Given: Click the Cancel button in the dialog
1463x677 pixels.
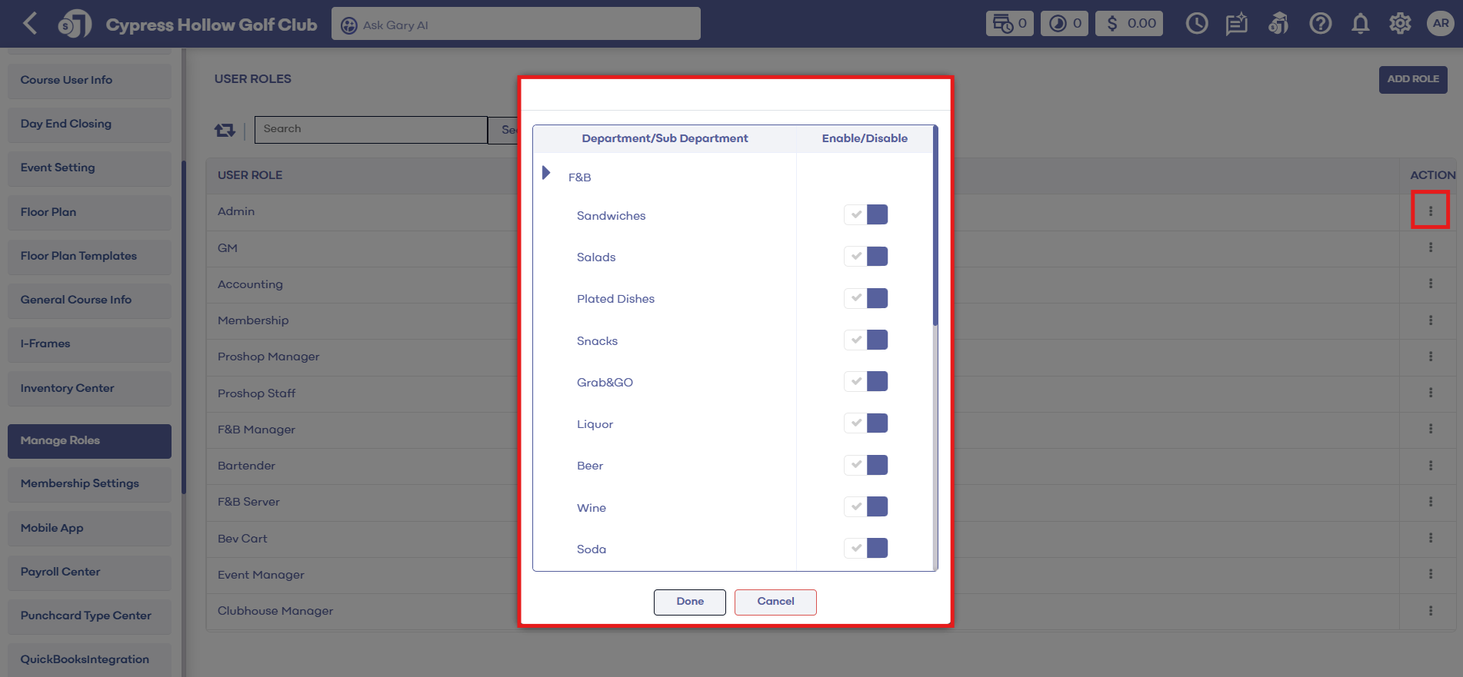Looking at the screenshot, I should click(775, 602).
